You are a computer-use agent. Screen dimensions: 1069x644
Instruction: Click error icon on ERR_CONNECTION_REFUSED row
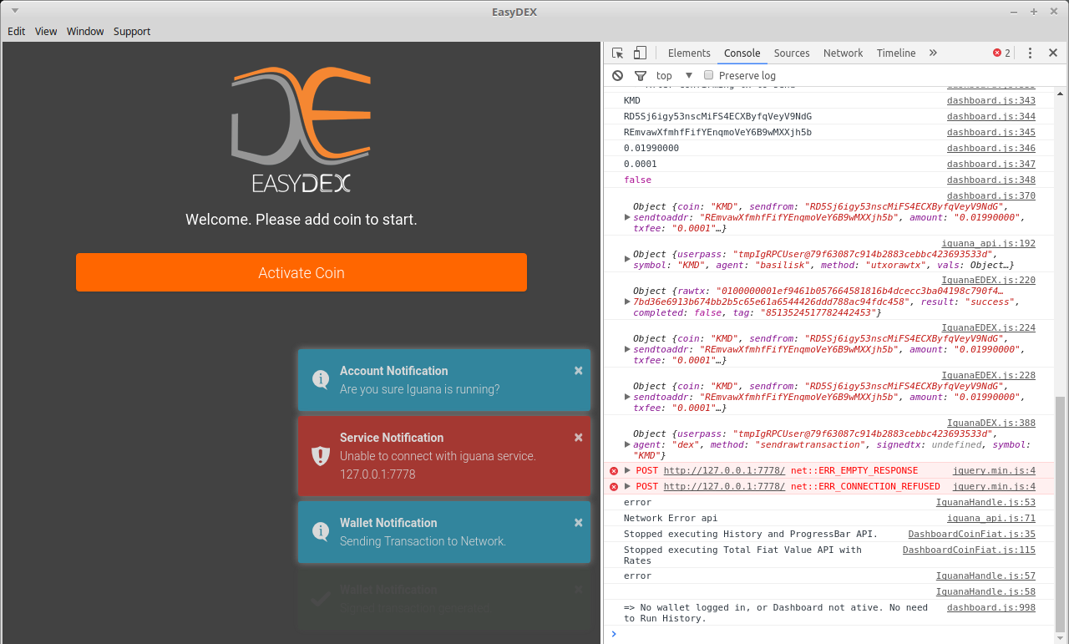(x=614, y=486)
